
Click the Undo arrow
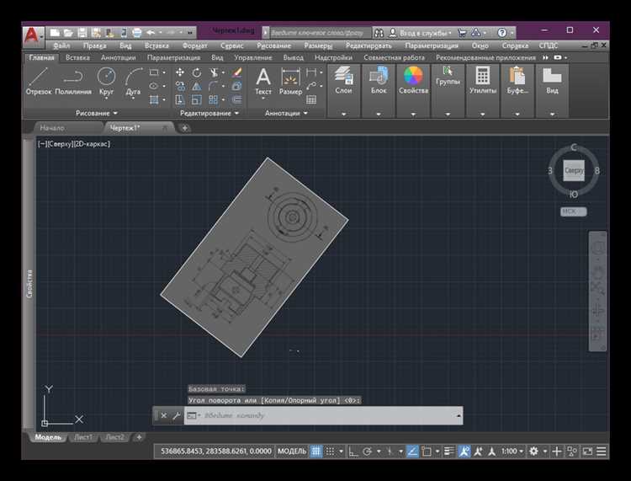(151, 32)
